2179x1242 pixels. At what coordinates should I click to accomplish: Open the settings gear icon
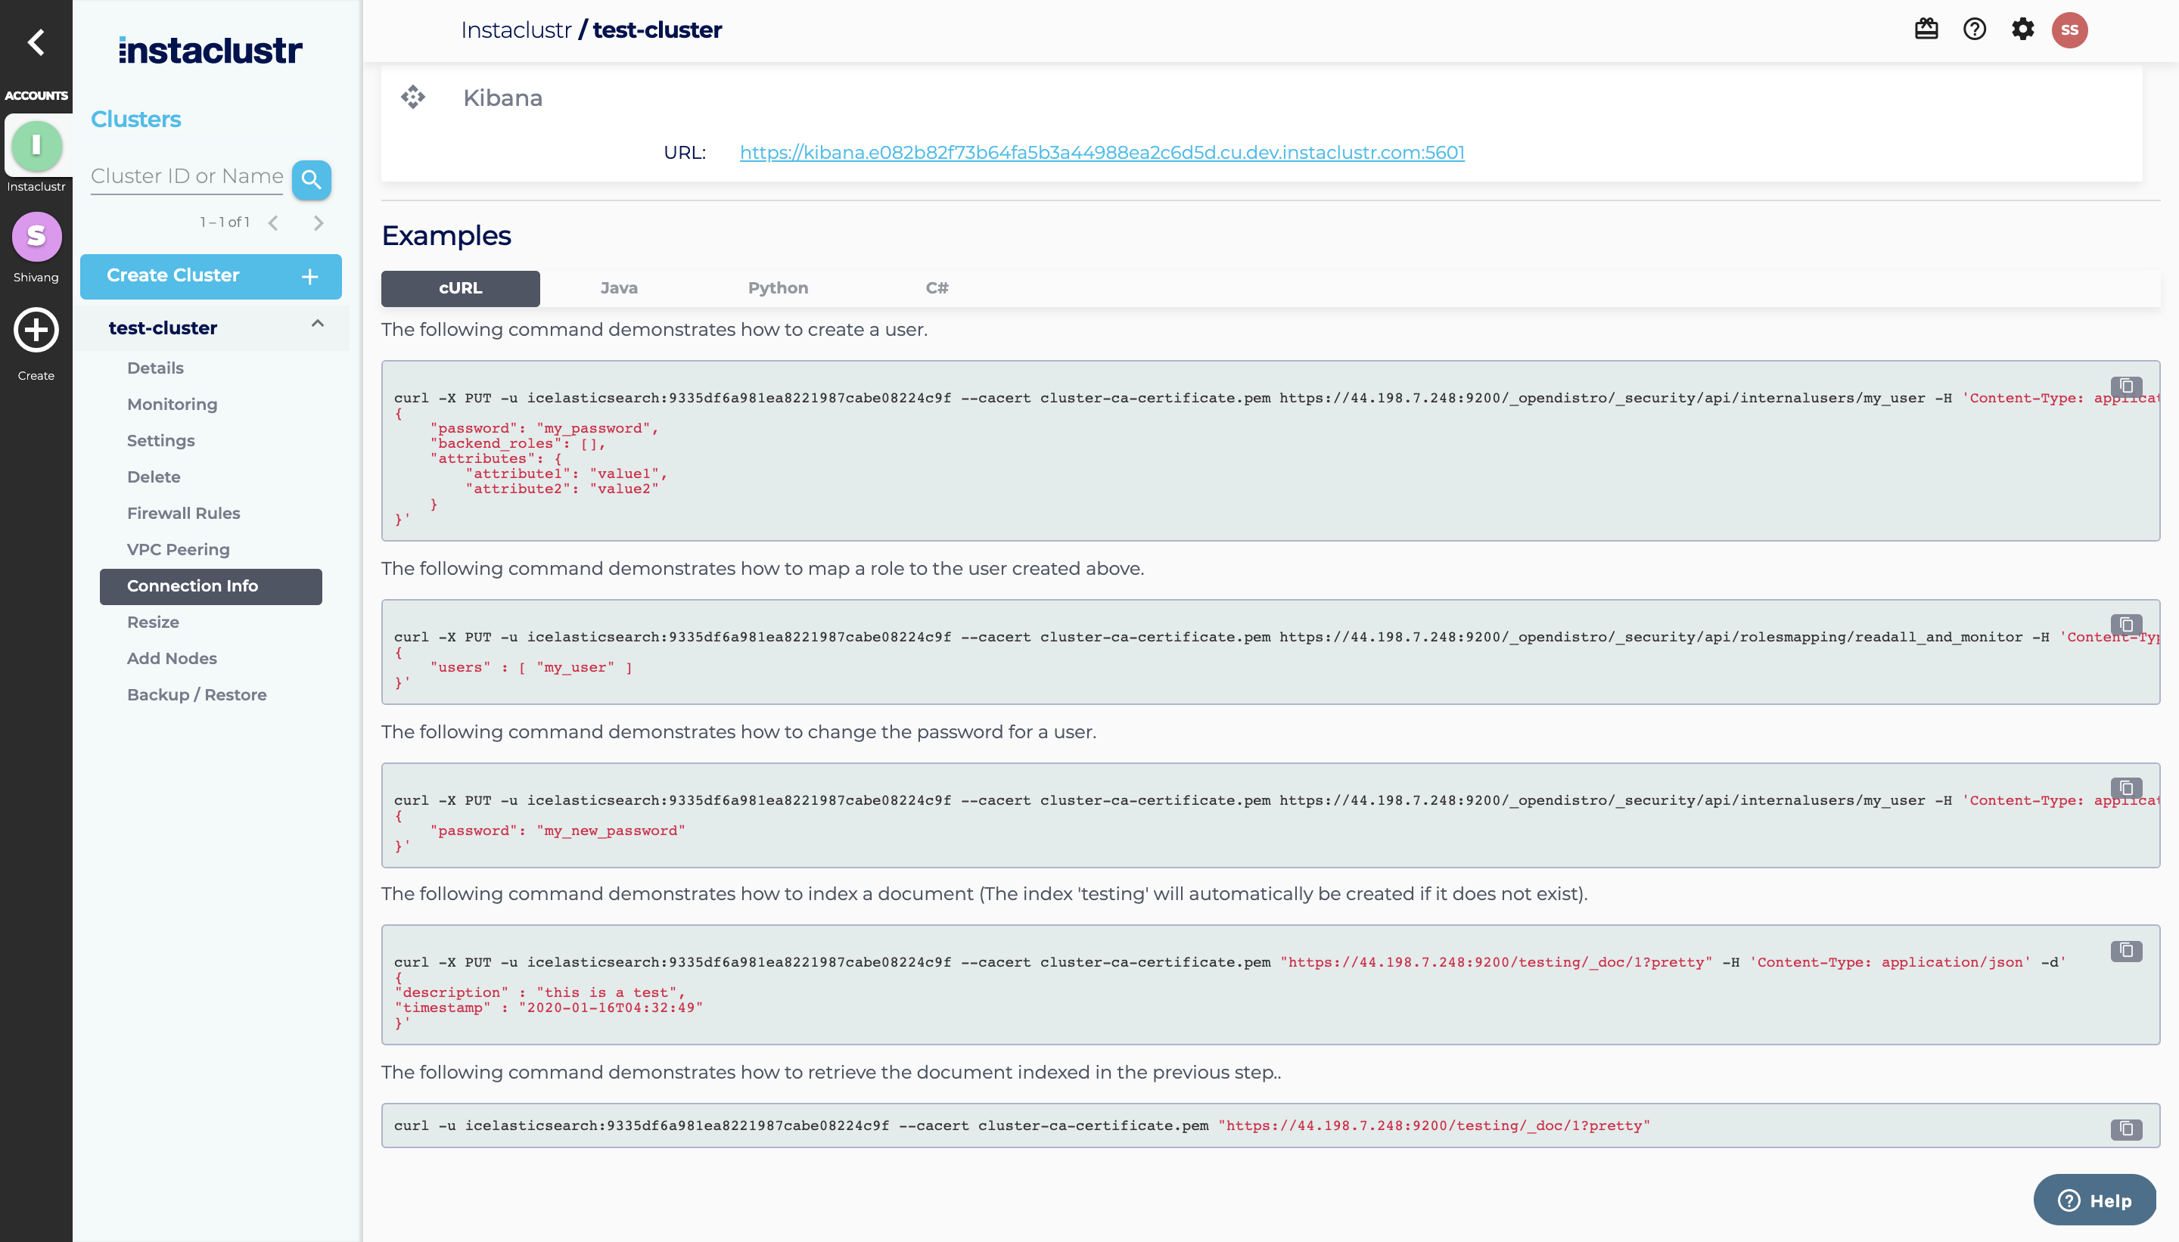(x=2022, y=29)
